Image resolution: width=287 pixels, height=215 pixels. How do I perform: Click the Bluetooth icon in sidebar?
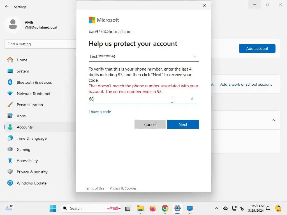[x=10, y=82]
